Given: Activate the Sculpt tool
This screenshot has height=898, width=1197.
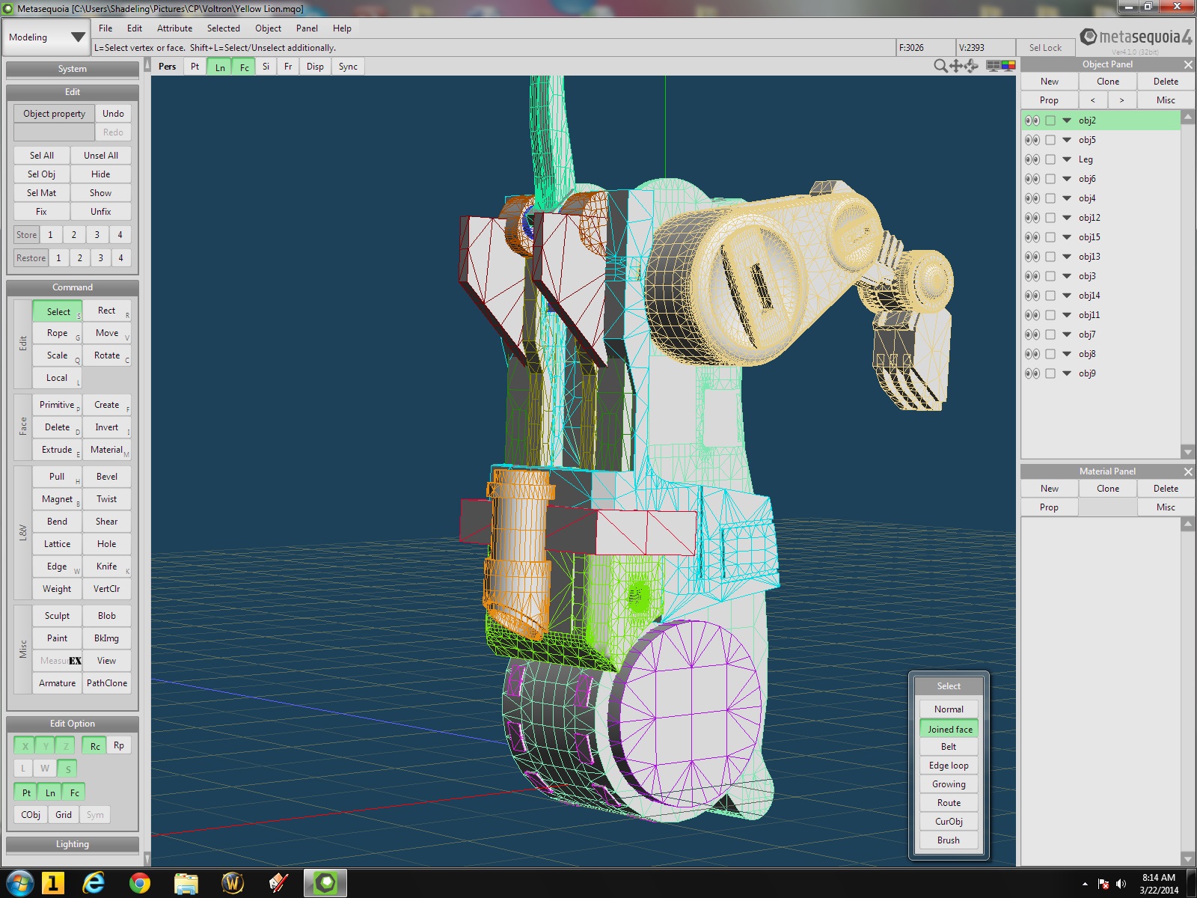Looking at the screenshot, I should click(57, 616).
